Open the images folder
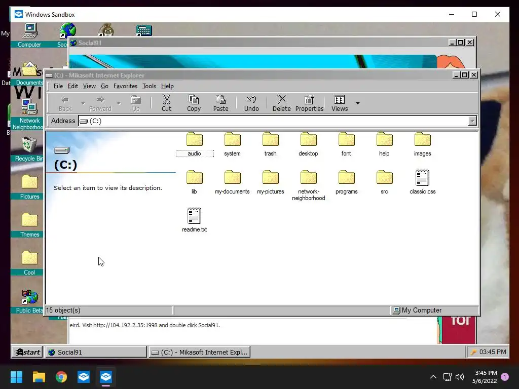Screen dimensions: 519x389 [422, 144]
